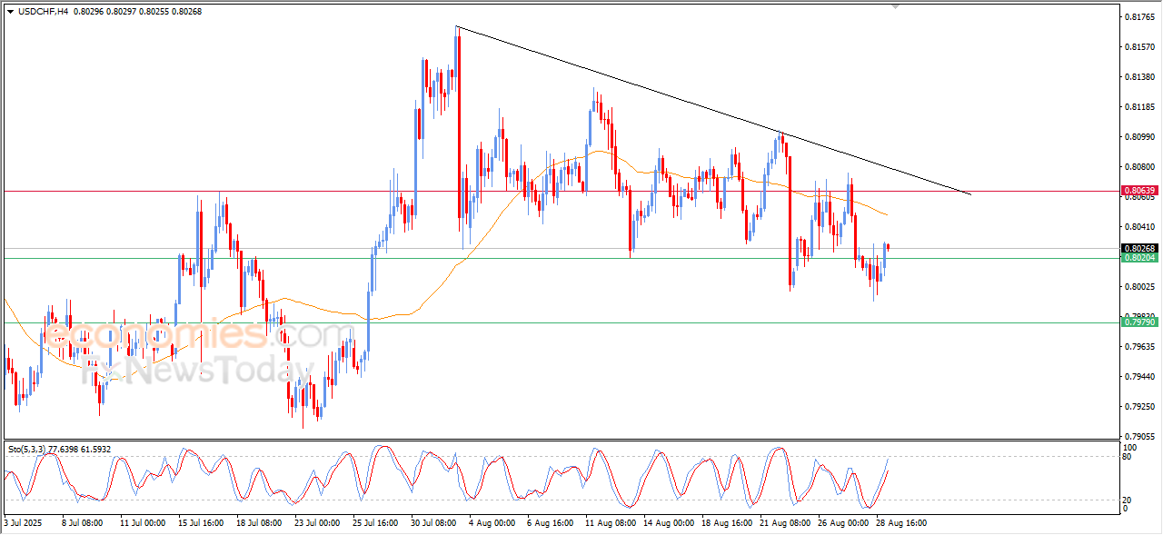The image size is (1163, 535).
Task: Click the USDCHF,H4 chart title text
Action: click(x=43, y=12)
